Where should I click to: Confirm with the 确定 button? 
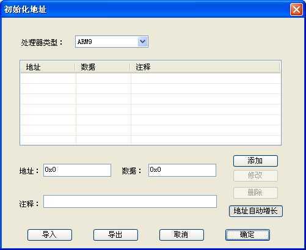pos(247,235)
